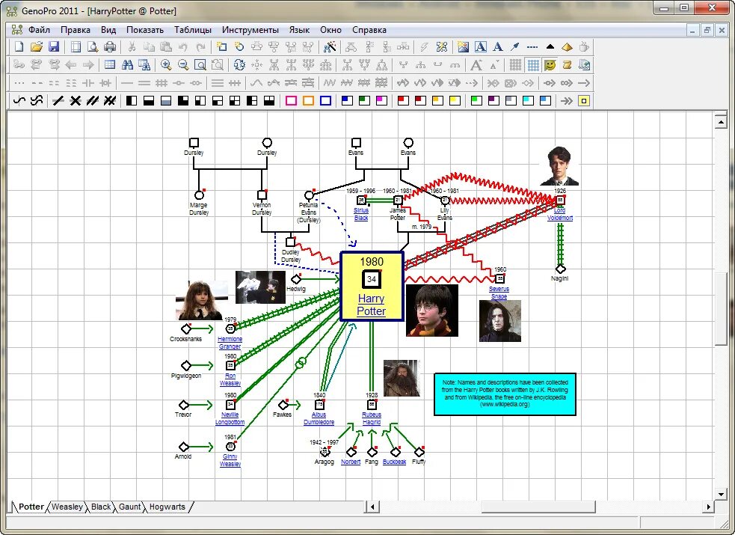Switch to the Gaunt tab

tap(129, 507)
